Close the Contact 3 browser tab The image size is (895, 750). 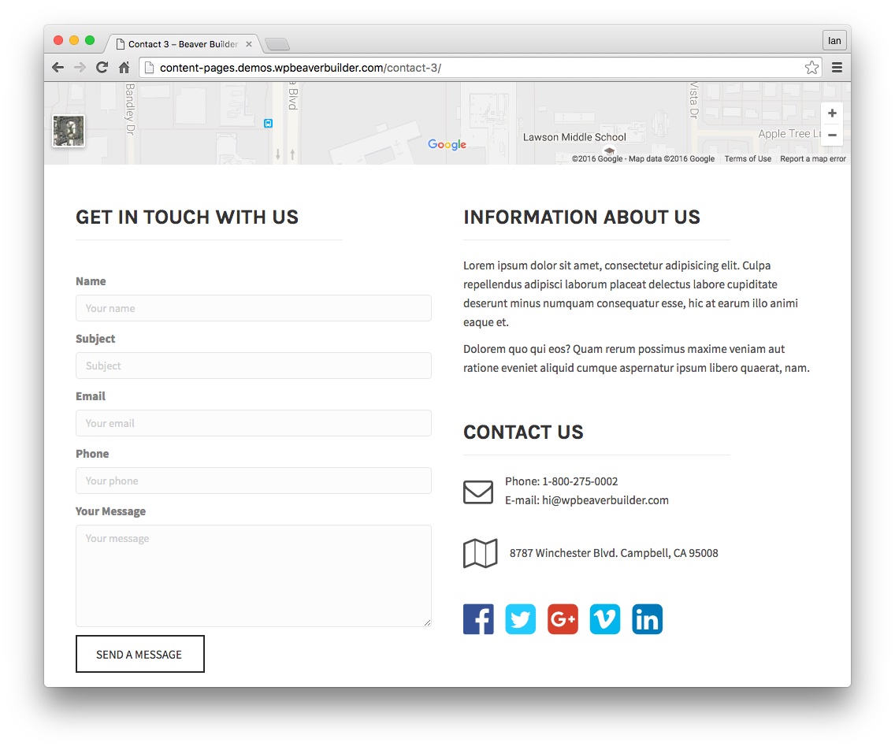(249, 44)
